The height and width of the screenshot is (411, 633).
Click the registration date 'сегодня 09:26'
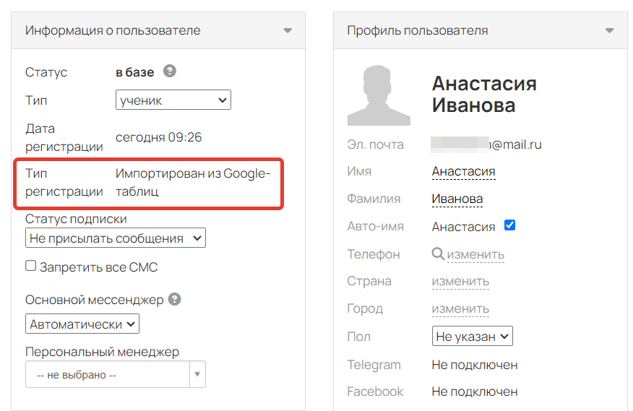click(x=159, y=137)
